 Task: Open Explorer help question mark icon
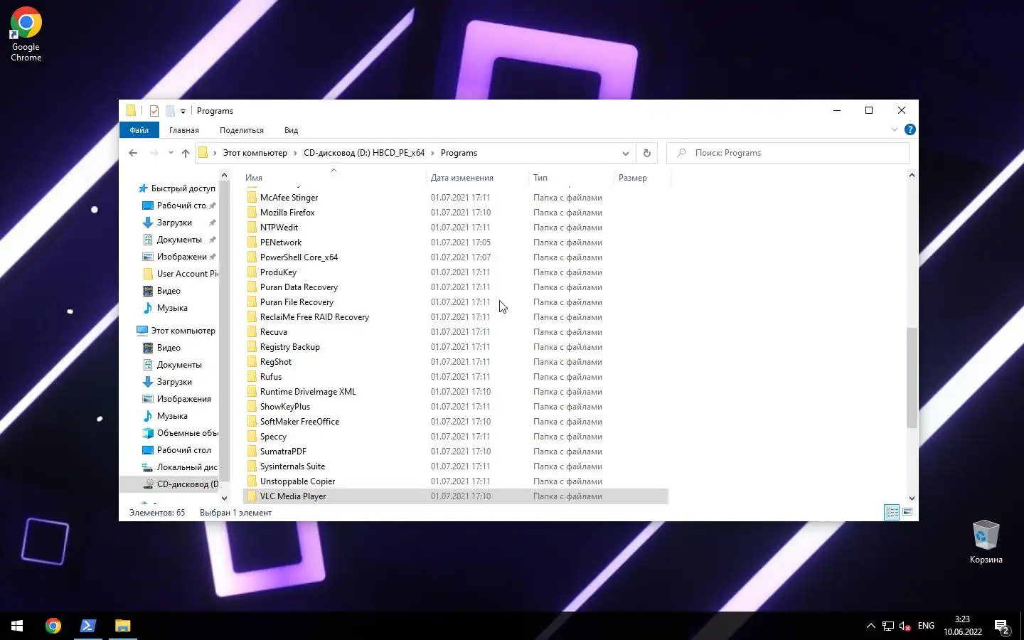pos(910,129)
